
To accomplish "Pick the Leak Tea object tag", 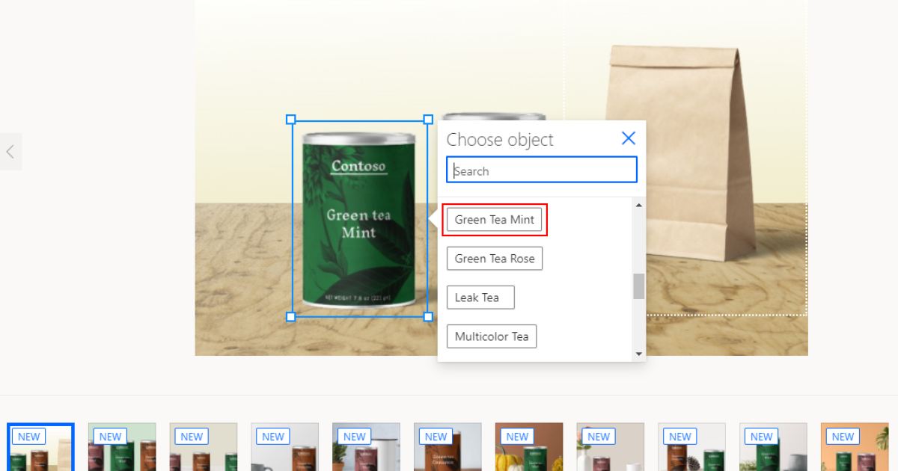I will (480, 298).
